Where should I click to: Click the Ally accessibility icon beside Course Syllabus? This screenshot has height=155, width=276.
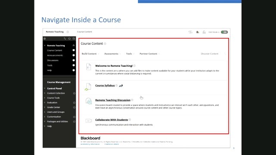tap(121, 86)
